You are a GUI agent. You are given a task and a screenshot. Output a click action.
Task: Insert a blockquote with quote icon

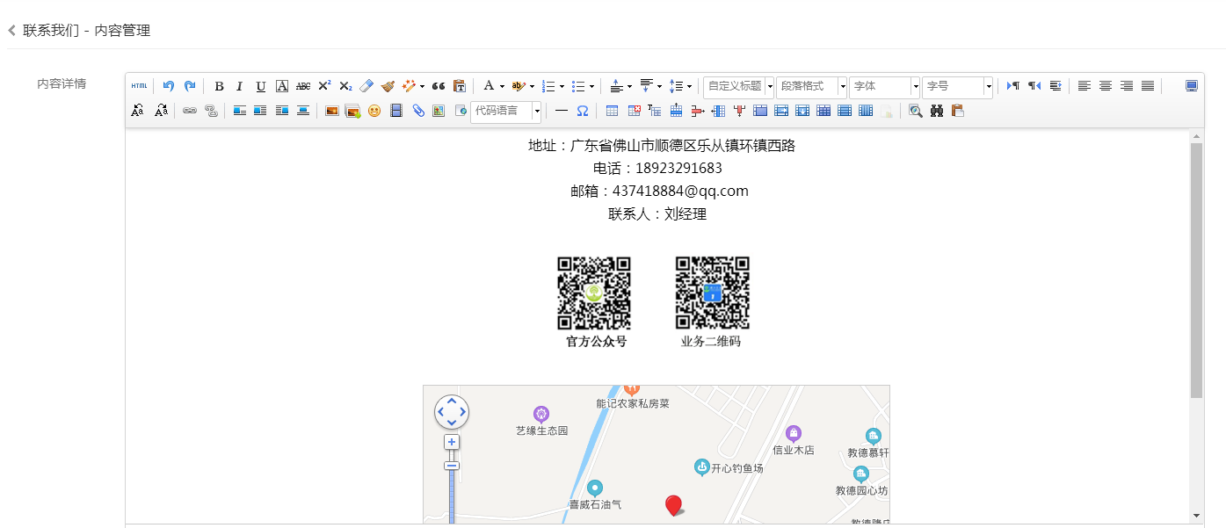[439, 86]
